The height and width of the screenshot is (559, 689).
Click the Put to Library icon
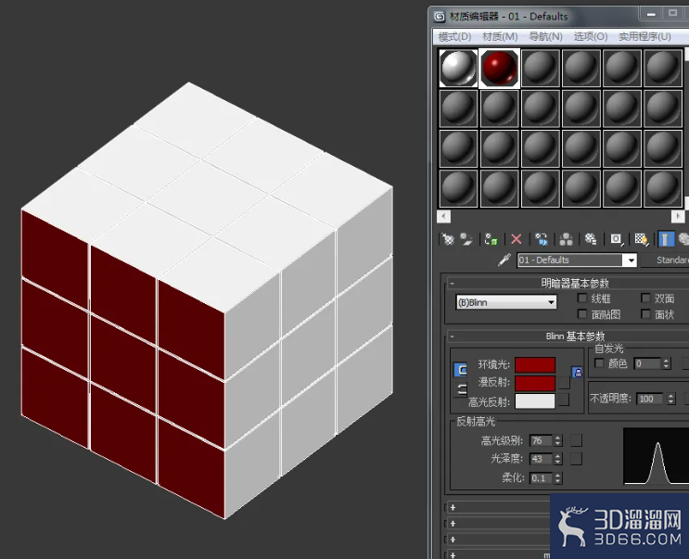pyautogui.click(x=590, y=239)
